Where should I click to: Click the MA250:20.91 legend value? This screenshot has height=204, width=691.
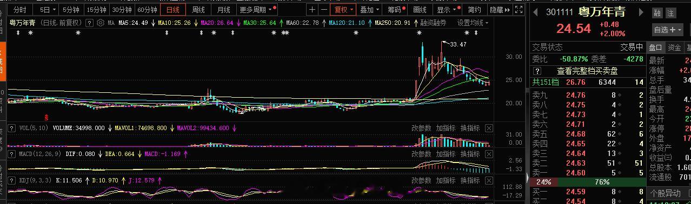click(x=392, y=23)
